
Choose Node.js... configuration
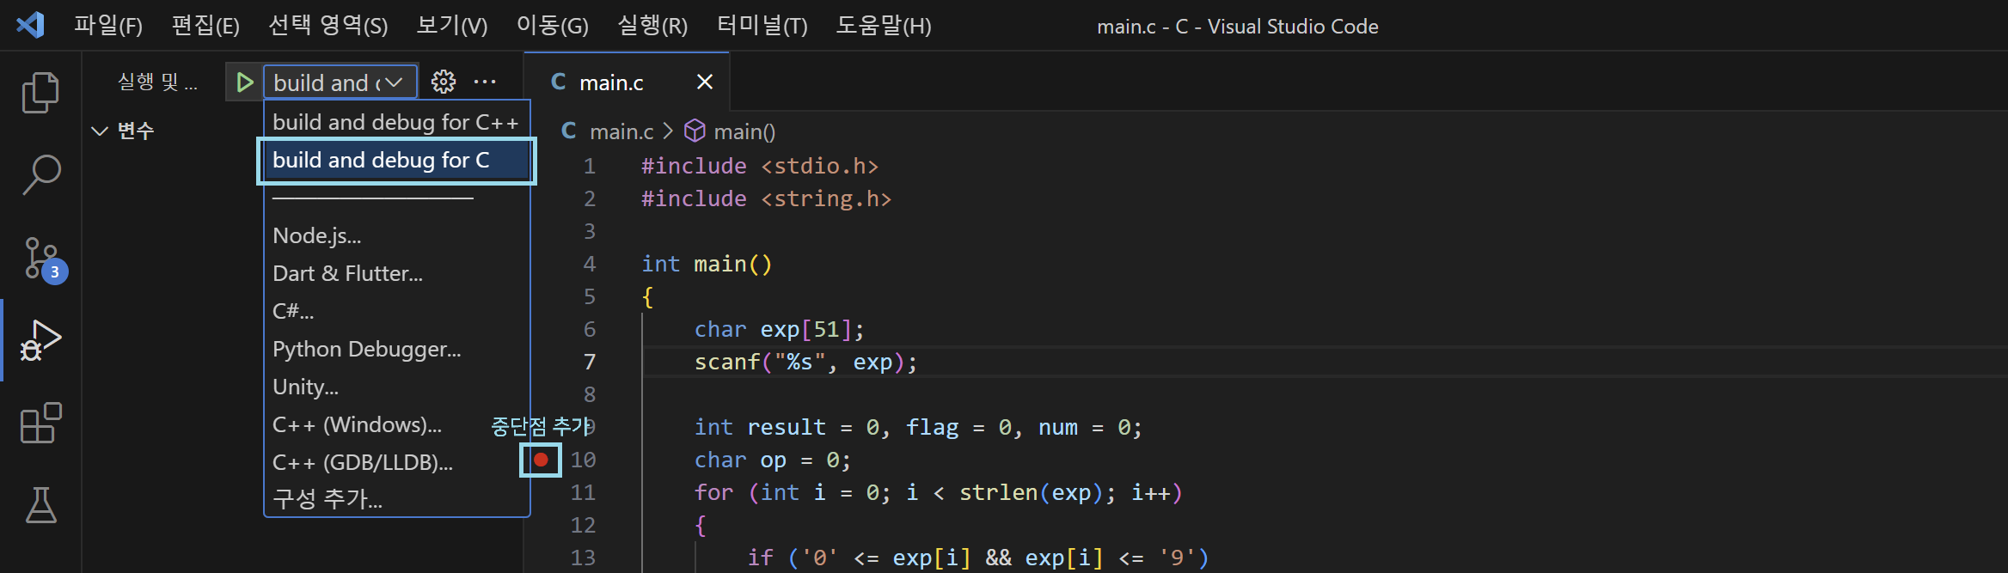[396, 235]
